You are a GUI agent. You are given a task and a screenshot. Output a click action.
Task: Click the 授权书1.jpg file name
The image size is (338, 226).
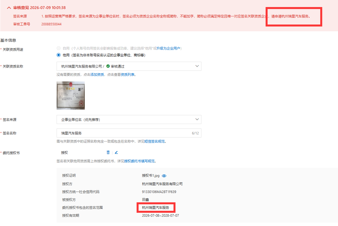point(151,176)
